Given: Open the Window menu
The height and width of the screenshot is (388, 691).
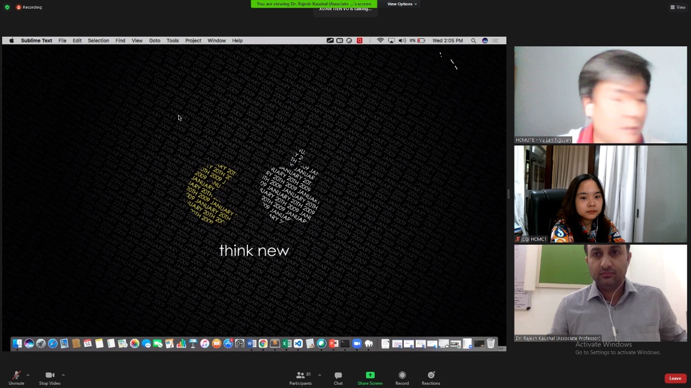Looking at the screenshot, I should [216, 40].
